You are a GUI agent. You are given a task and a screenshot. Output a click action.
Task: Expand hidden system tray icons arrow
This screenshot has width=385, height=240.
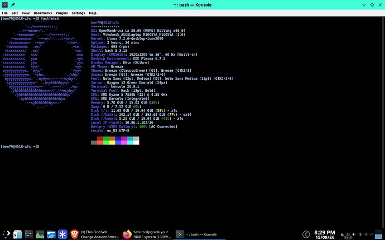pyautogui.click(x=372, y=234)
